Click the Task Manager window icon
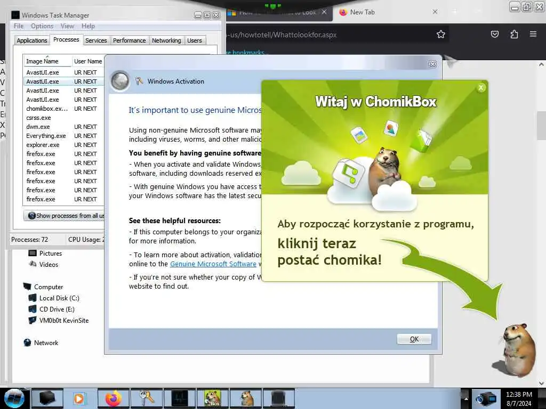The width and height of the screenshot is (546, 409). pos(15,15)
